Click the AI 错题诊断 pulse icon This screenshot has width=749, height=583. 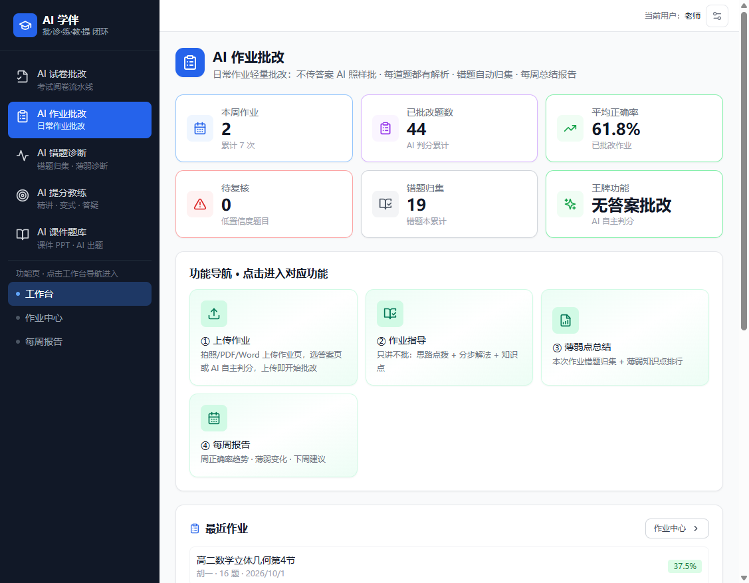pos(23,156)
